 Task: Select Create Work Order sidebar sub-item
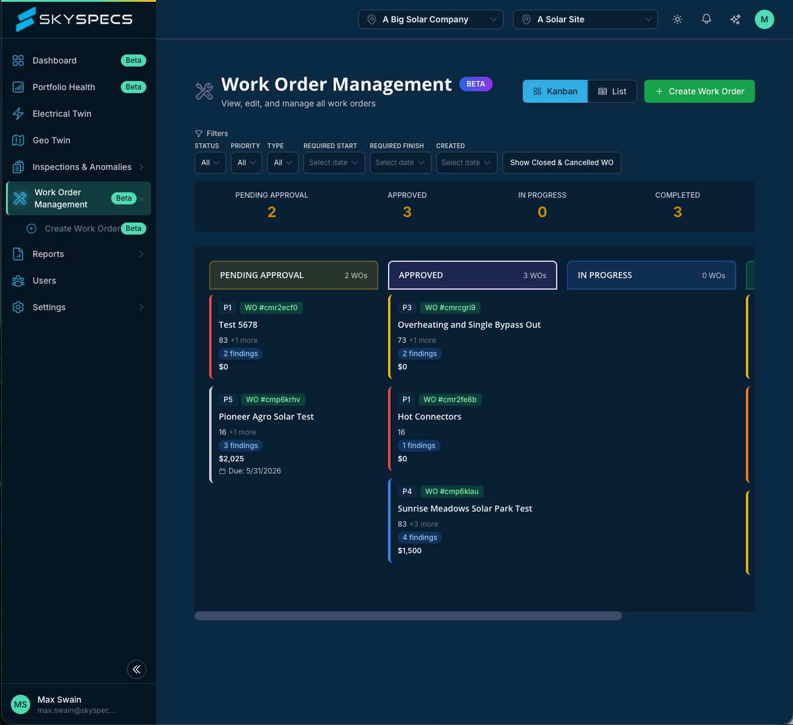pos(86,229)
